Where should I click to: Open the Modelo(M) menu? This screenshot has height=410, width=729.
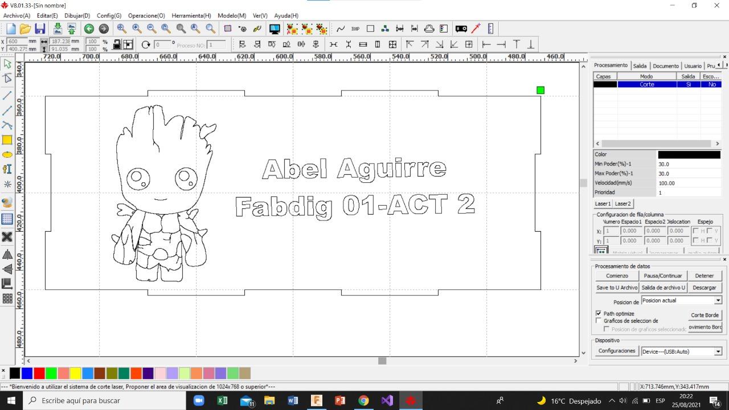[x=232, y=15]
